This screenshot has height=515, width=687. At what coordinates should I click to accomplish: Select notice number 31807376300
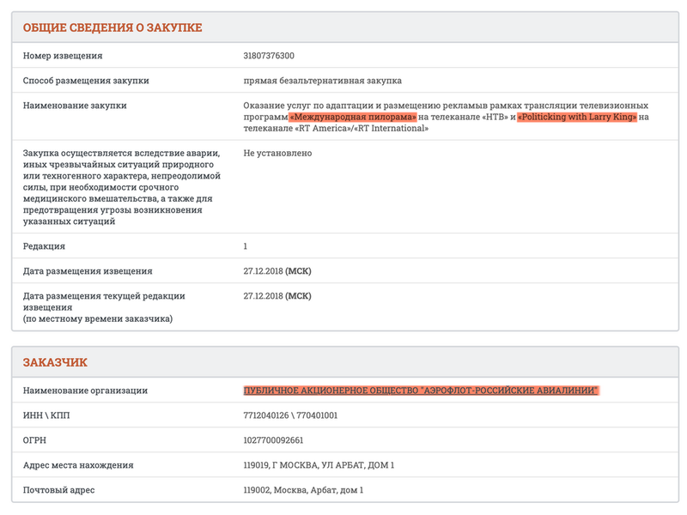[x=269, y=56]
